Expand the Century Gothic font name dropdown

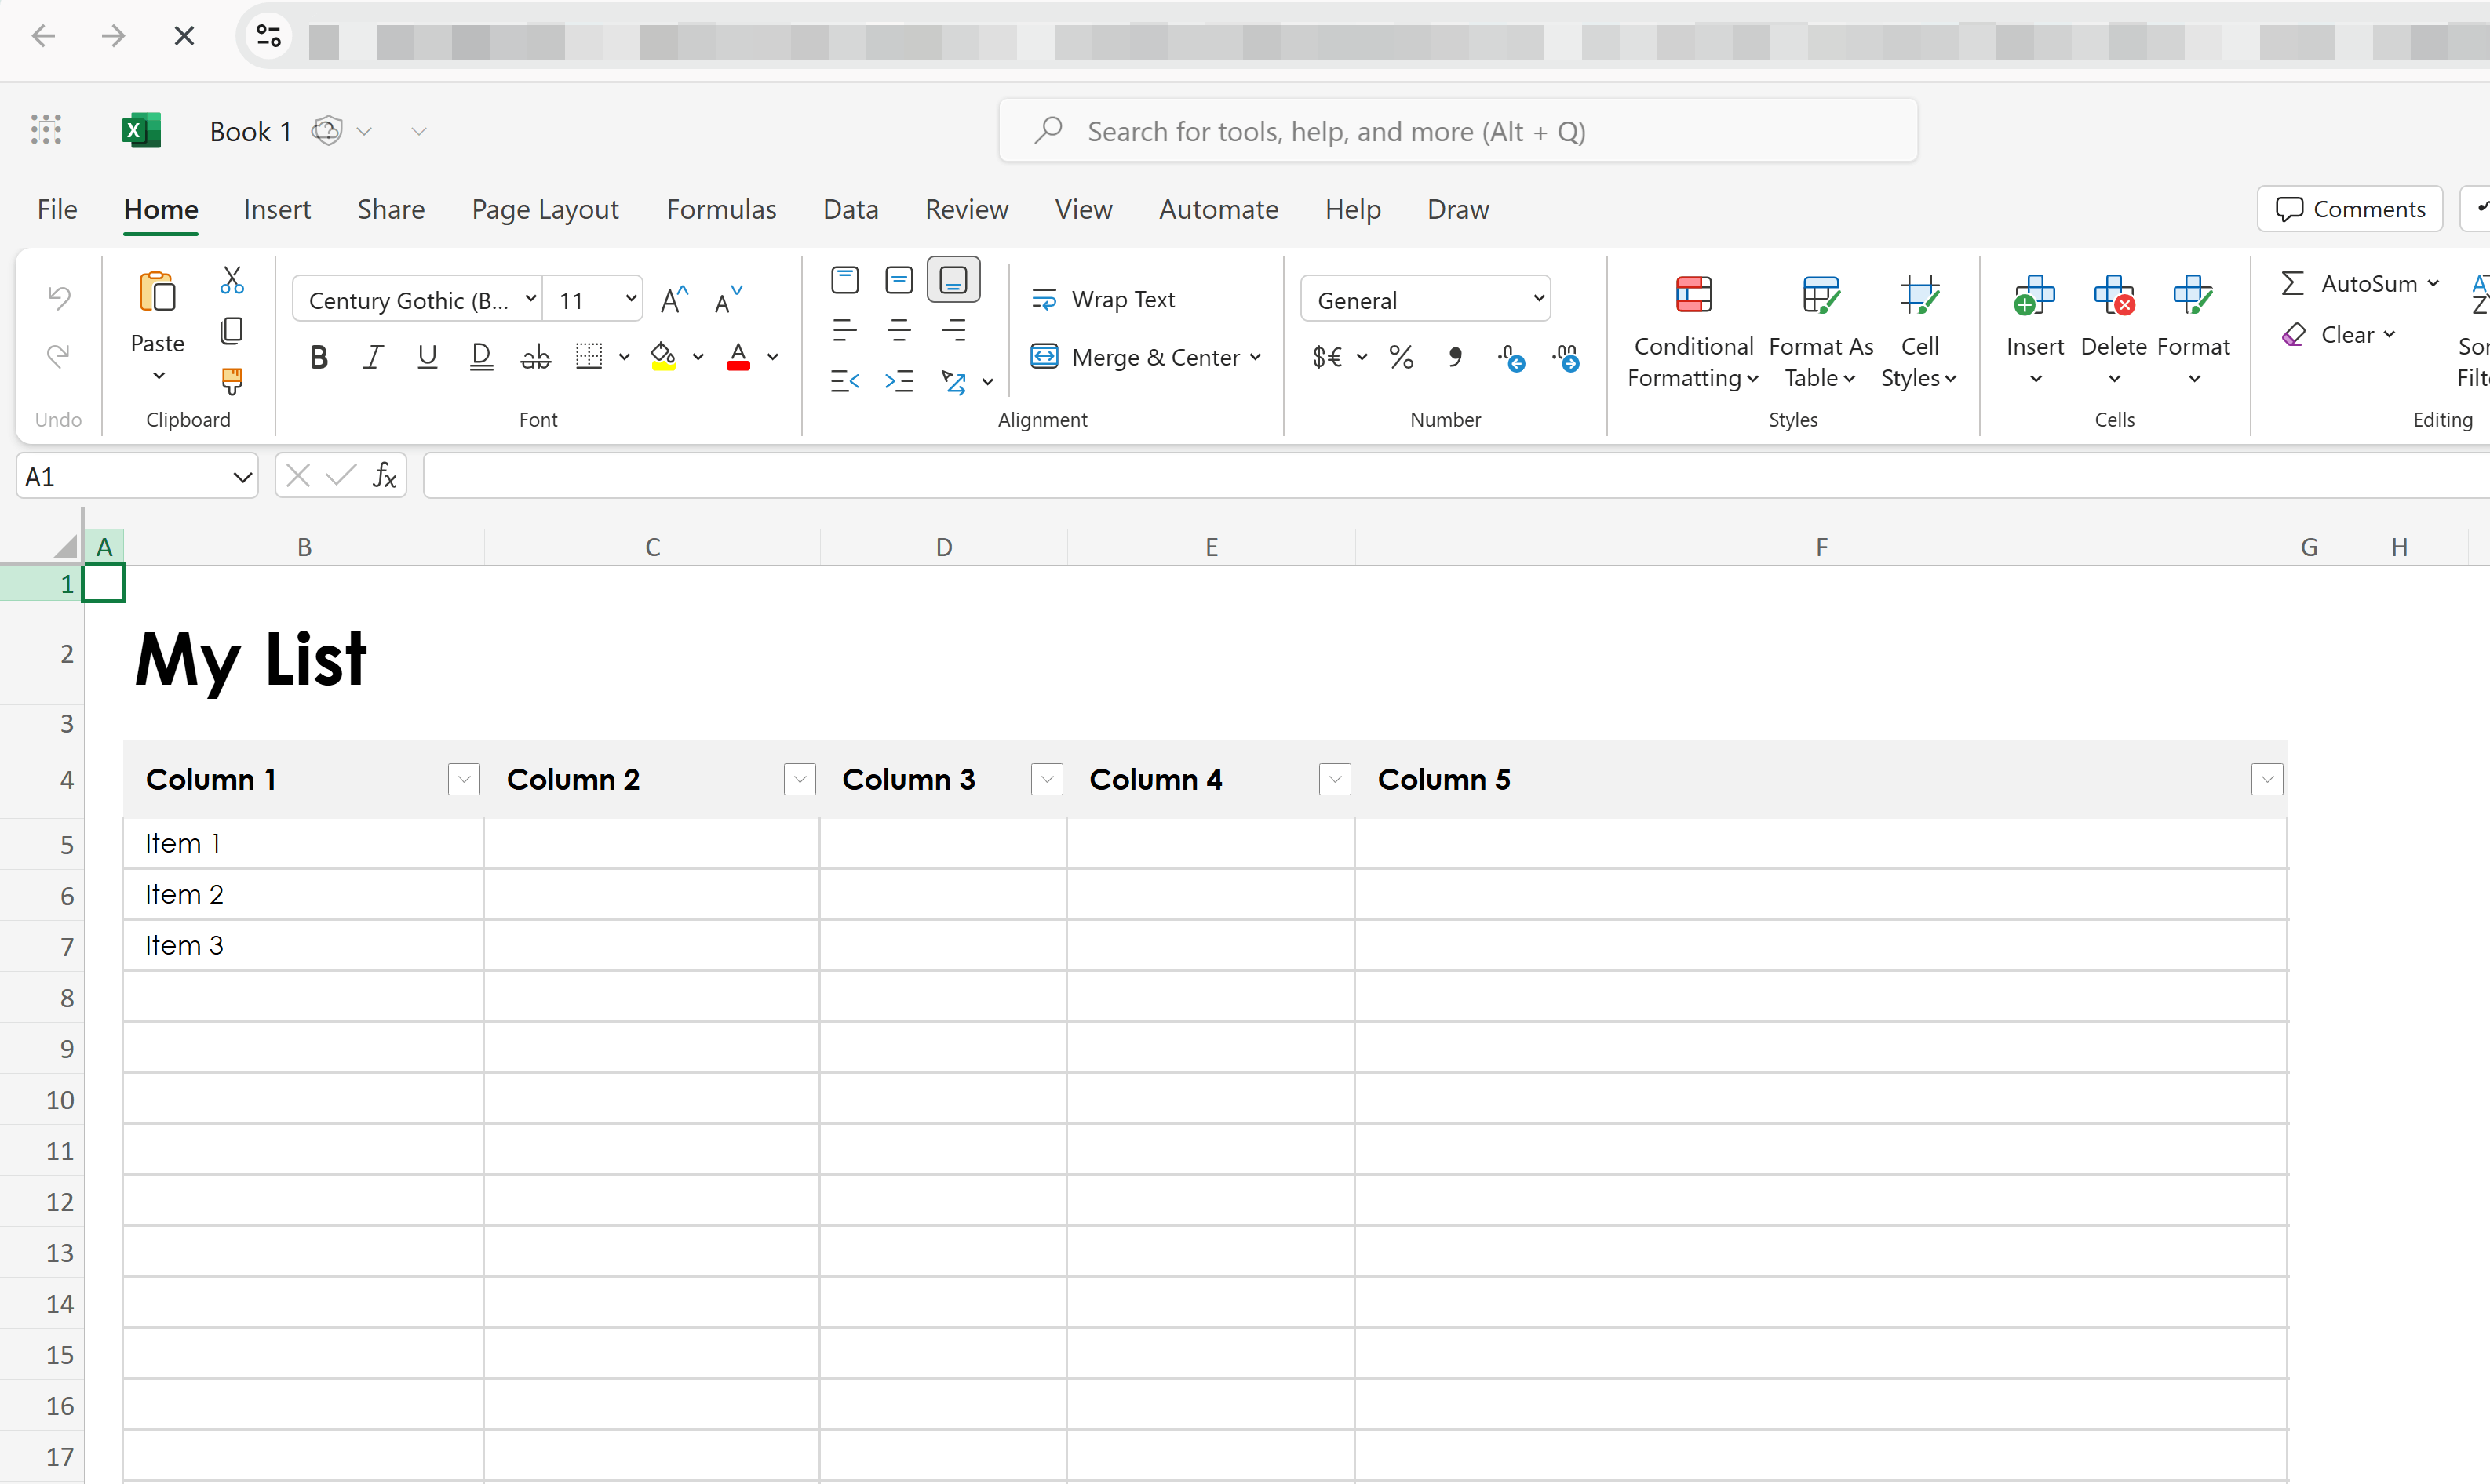point(530,299)
